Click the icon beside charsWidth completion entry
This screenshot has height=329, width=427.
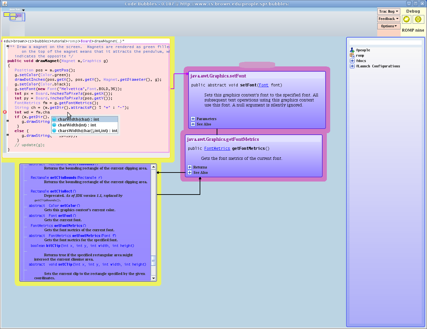point(54,131)
